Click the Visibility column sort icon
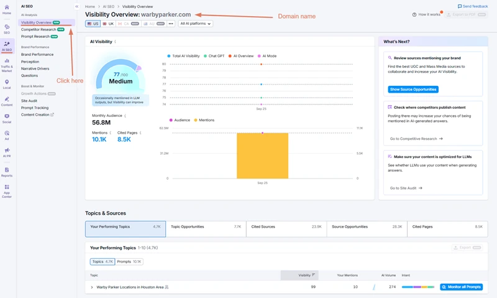Viewport: 497px width, 298px height. point(314,275)
